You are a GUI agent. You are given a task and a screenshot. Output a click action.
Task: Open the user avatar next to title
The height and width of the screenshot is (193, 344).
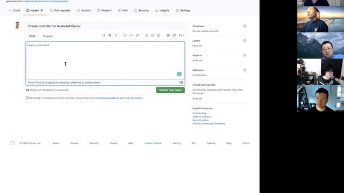point(17,25)
